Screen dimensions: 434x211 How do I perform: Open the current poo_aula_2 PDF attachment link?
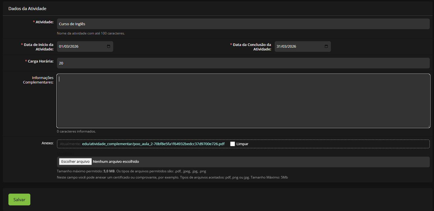click(153, 144)
